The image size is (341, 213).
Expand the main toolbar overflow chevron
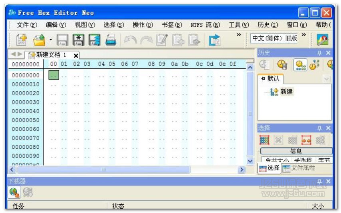click(239, 35)
